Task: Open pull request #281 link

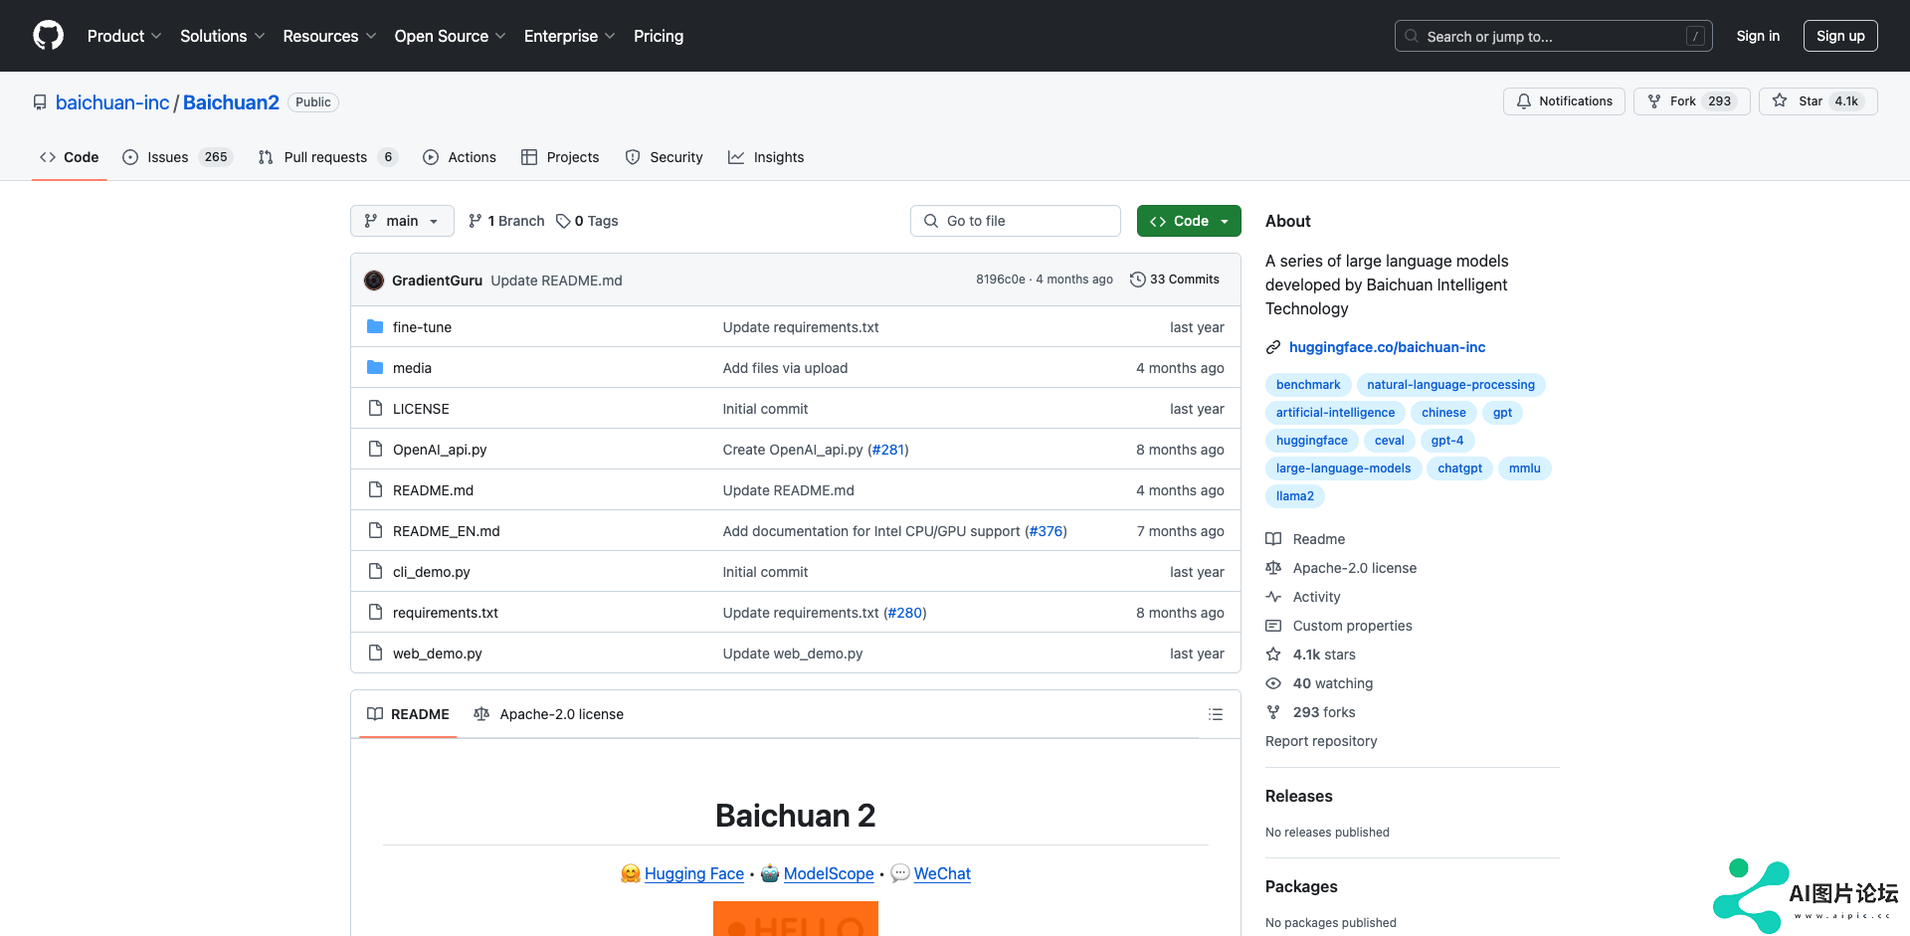Action: click(888, 450)
